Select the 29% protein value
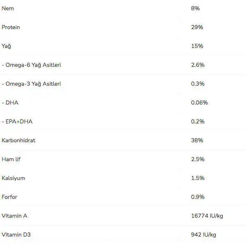Viewport: 246px width, 246px height. (197, 27)
